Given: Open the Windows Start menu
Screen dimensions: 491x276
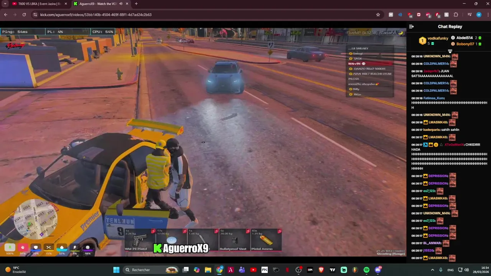Looking at the screenshot, I should click(x=116, y=270).
